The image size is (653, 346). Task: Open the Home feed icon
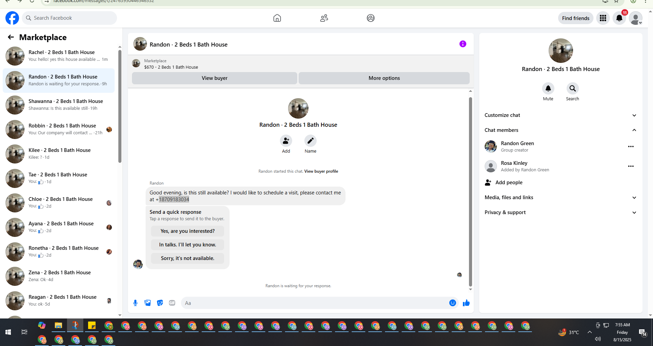pos(277,18)
